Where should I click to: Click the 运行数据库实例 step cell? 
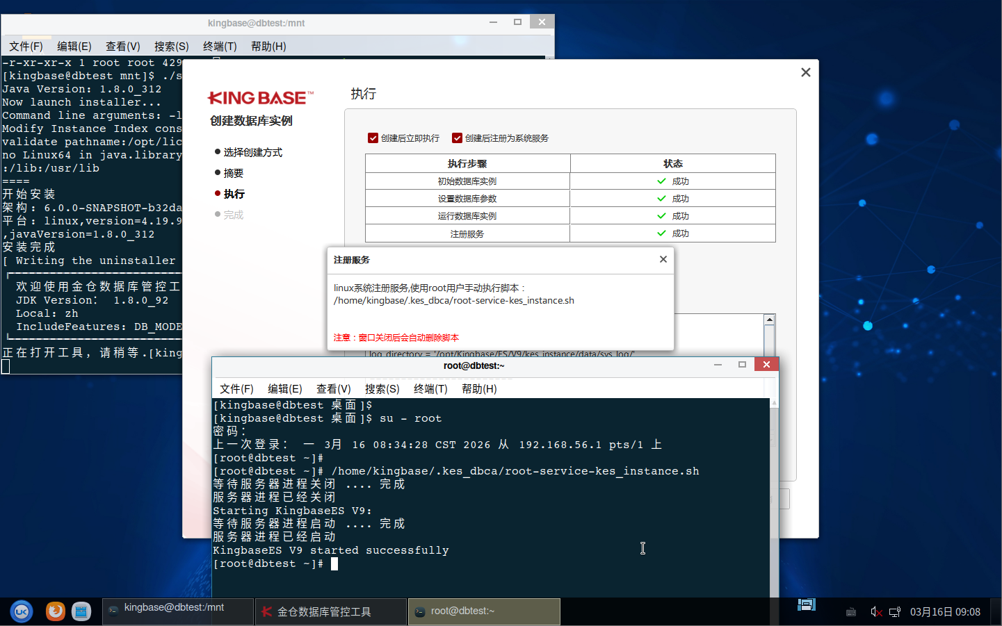coord(467,216)
